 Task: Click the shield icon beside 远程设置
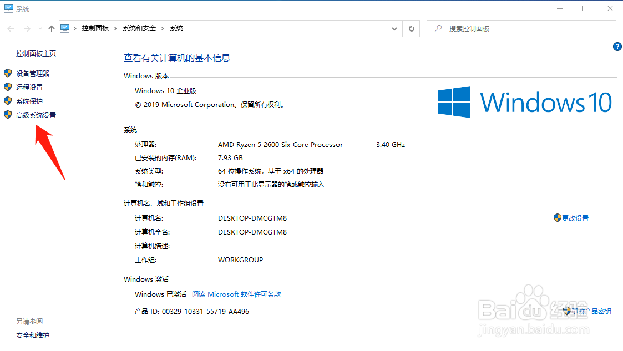pos(8,87)
